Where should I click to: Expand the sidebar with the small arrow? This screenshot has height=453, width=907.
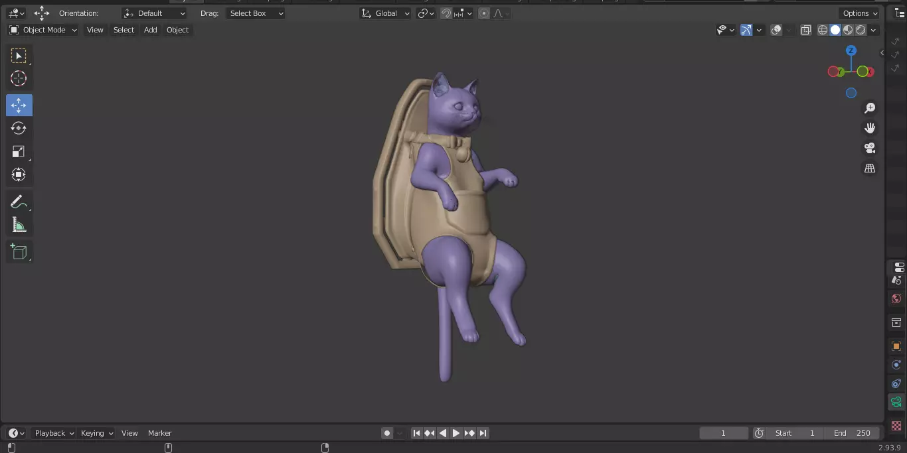tap(882, 52)
